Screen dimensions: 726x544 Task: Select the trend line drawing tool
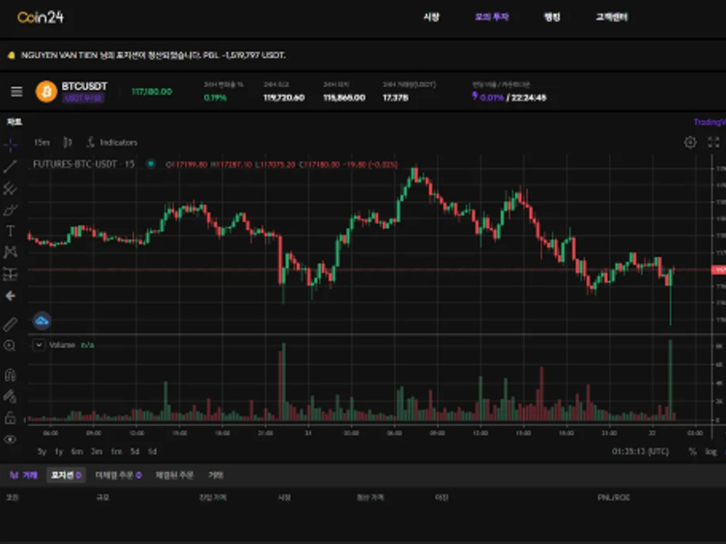point(10,166)
